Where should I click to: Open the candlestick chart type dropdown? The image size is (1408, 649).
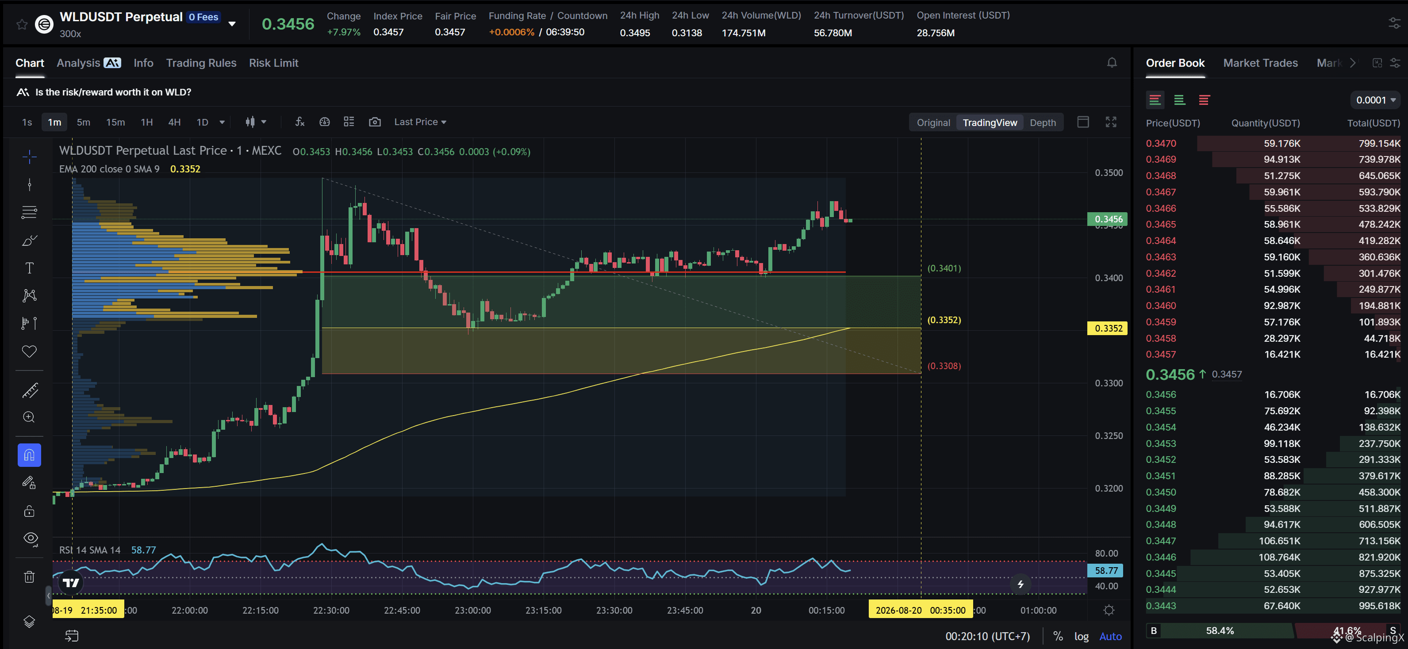pos(256,122)
